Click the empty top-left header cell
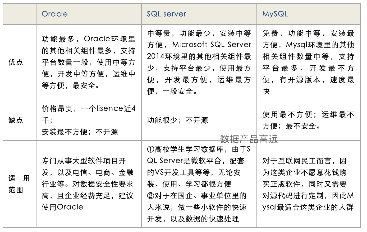367x232 pixels. (20, 14)
